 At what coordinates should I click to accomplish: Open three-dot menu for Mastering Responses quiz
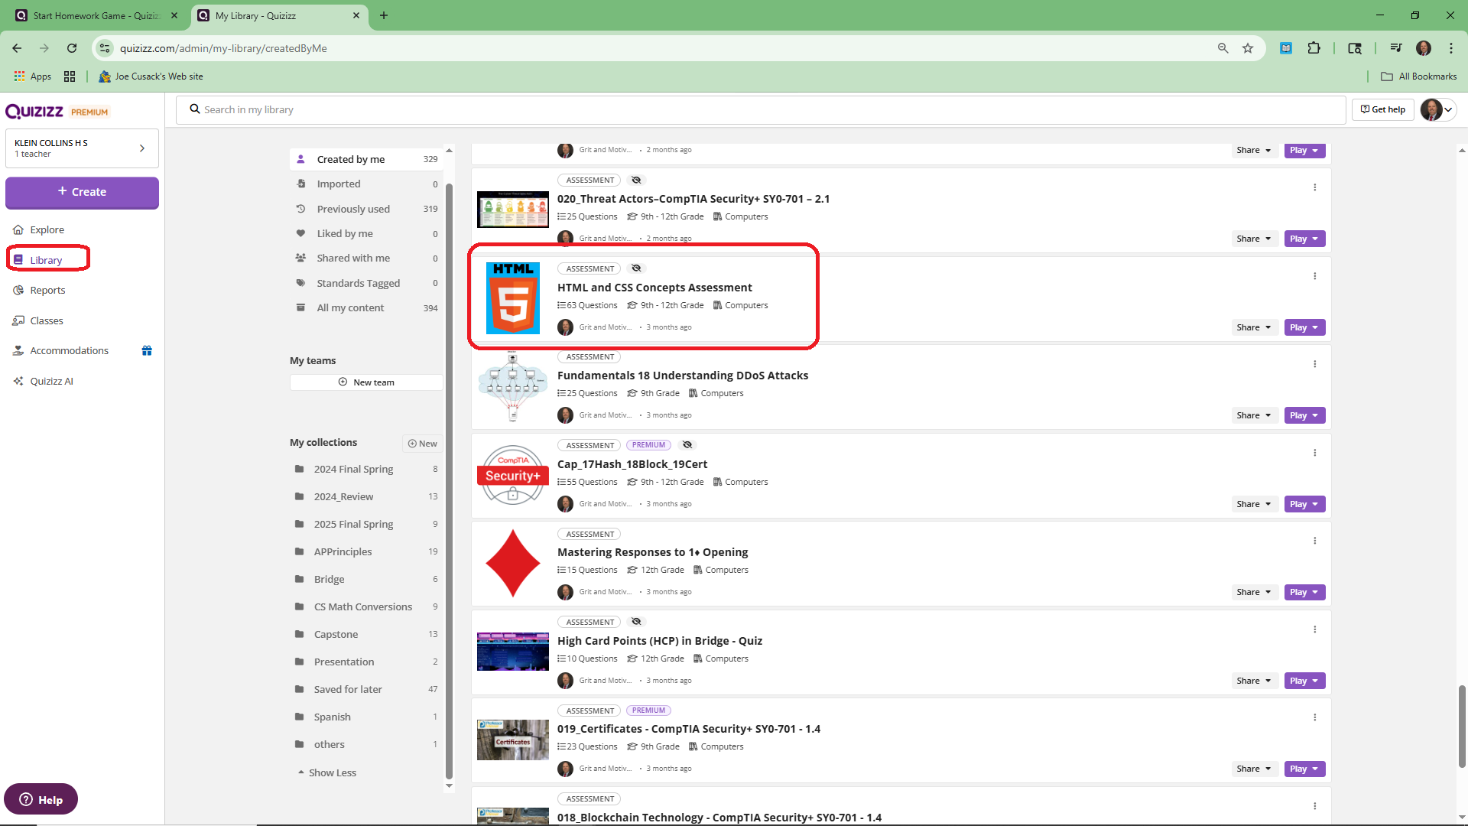[x=1314, y=541]
